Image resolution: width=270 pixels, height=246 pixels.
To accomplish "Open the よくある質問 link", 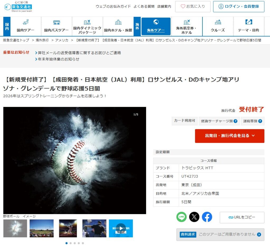I will [144, 7].
